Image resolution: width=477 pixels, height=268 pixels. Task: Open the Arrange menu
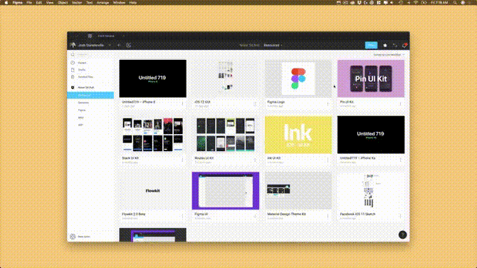pyautogui.click(x=103, y=2)
